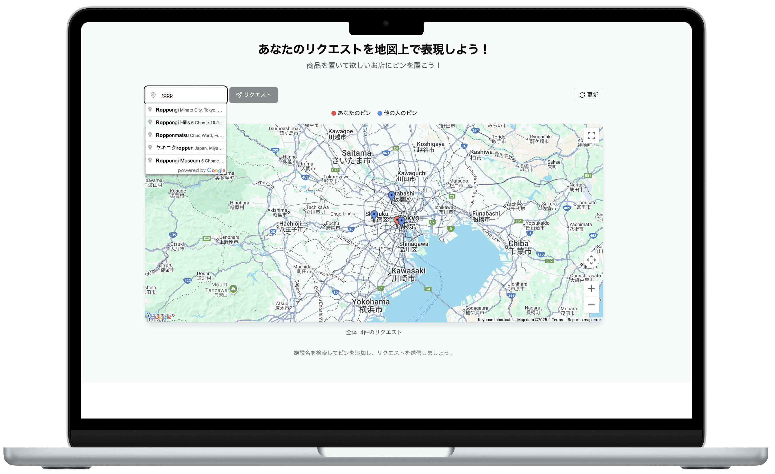Image resolution: width=775 pixels, height=474 pixels.
Task: Click the Mount Tanzawa peak marker
Action: [x=233, y=288]
